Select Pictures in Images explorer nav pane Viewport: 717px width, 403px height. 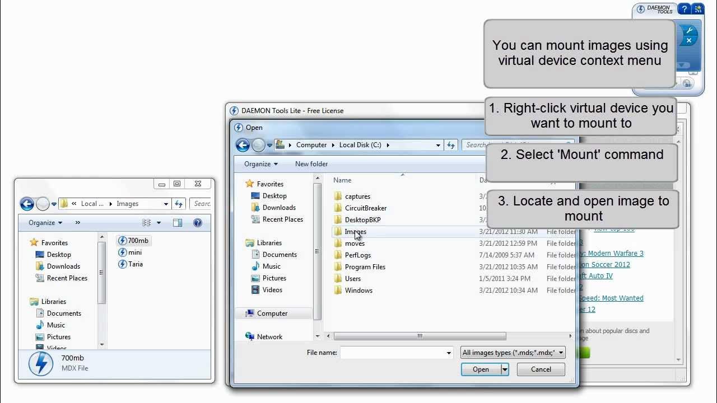pos(59,337)
